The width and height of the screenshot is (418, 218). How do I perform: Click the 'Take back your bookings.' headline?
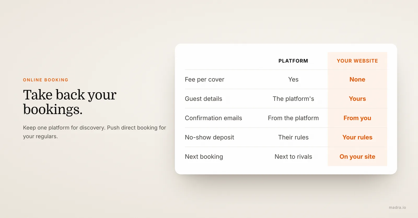tap(70, 102)
